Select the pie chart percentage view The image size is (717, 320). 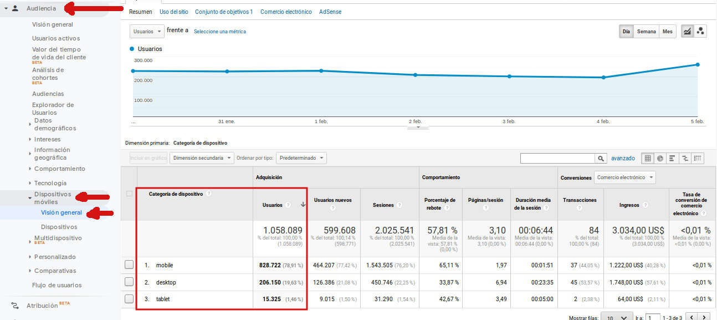coord(660,159)
